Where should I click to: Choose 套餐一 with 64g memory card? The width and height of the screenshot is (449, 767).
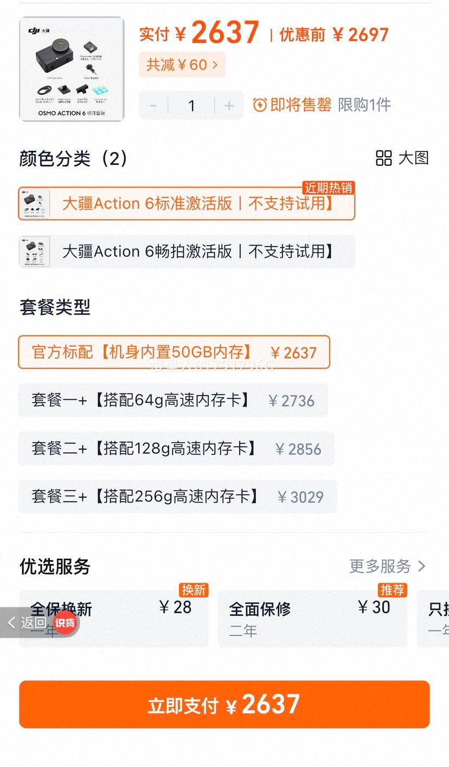pyautogui.click(x=173, y=401)
